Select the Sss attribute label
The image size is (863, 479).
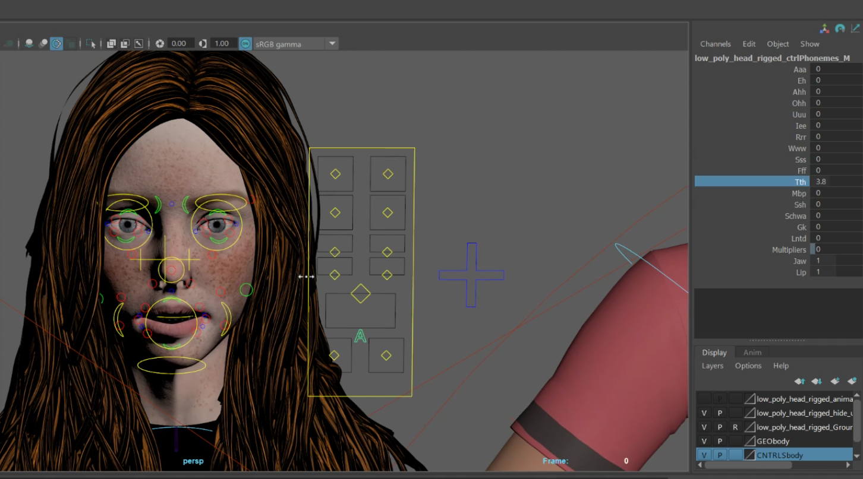coord(801,159)
